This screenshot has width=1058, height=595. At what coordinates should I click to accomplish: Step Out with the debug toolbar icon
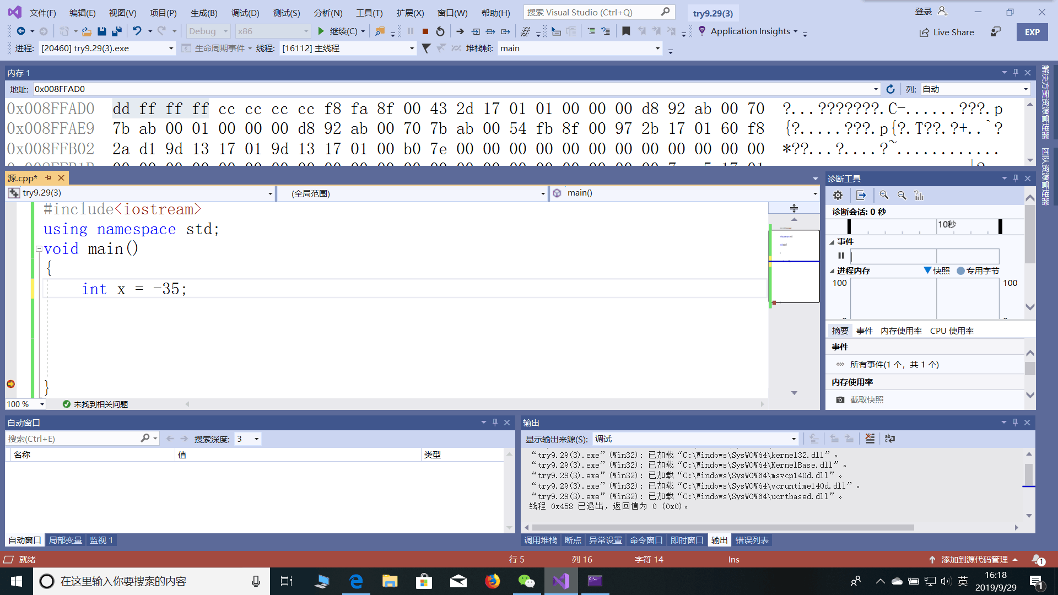(x=505, y=31)
